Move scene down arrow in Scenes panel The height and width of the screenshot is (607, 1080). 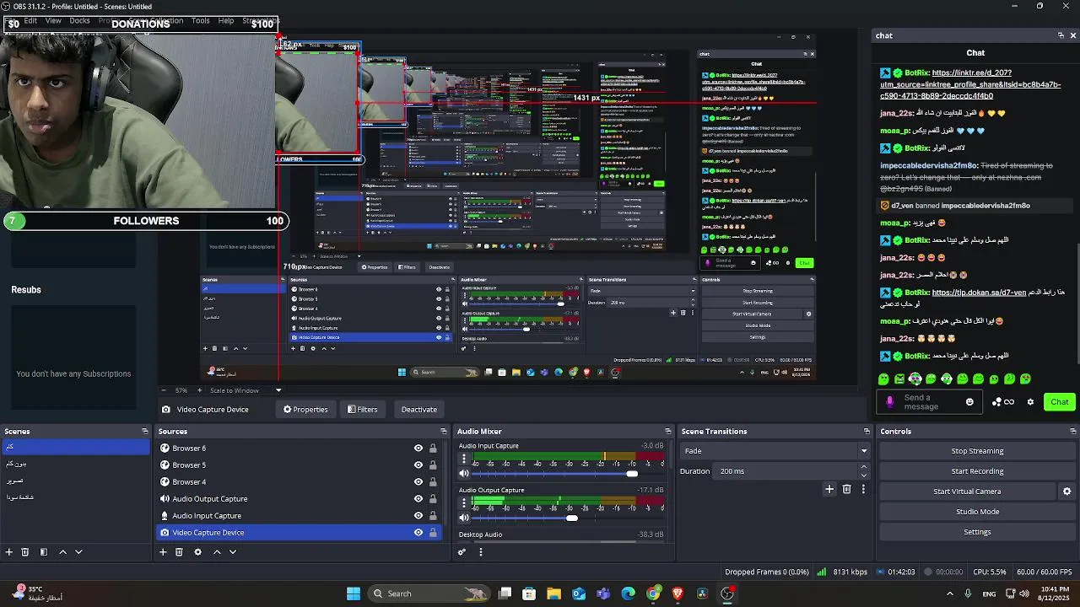pos(78,552)
